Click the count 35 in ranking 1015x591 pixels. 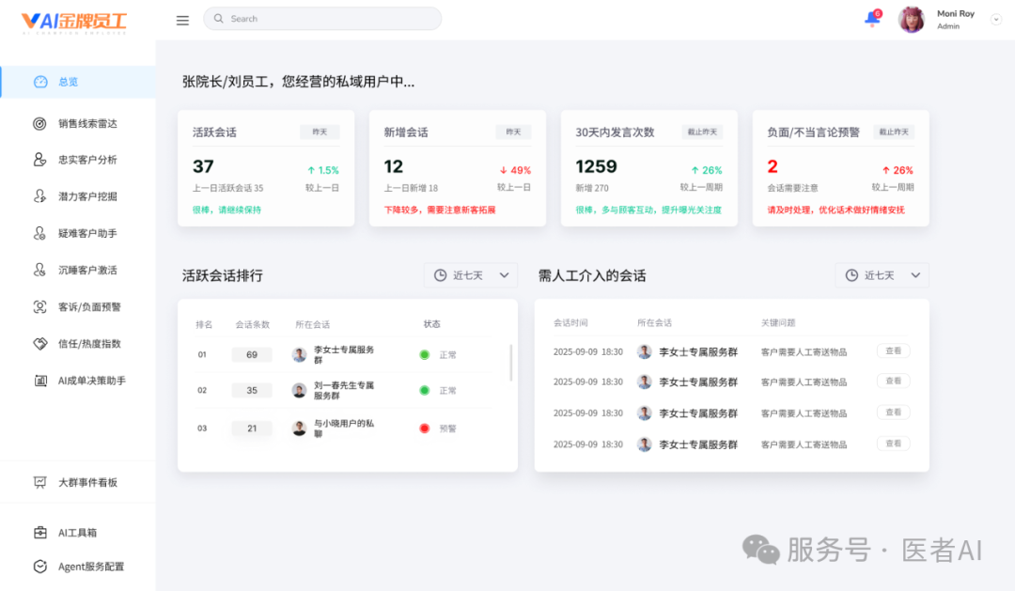(252, 390)
